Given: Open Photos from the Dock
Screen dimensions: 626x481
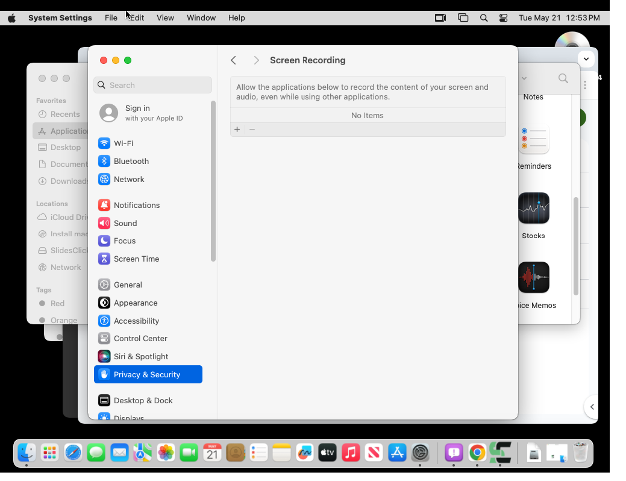Looking at the screenshot, I should [x=166, y=453].
